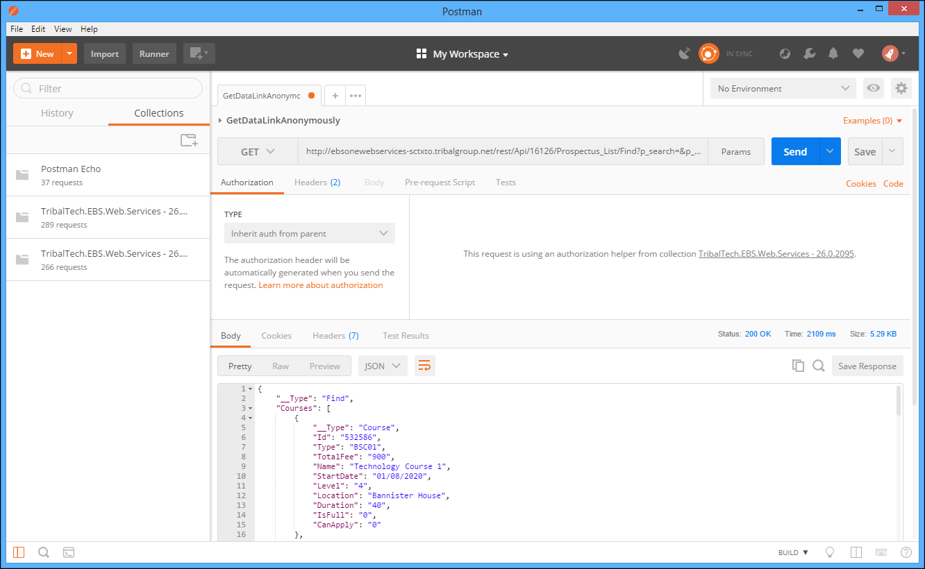Viewport: 925px width, 569px height.
Task: Click the new collection folder icon
Action: 189,140
